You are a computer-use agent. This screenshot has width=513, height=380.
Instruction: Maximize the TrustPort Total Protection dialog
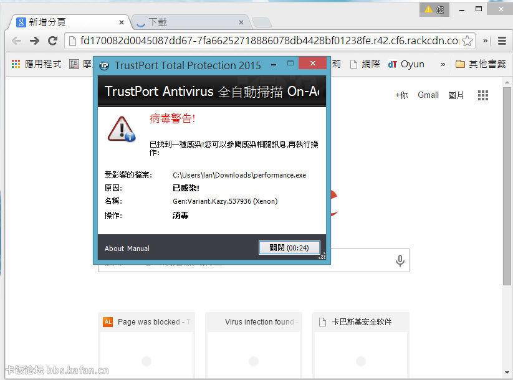290,63
